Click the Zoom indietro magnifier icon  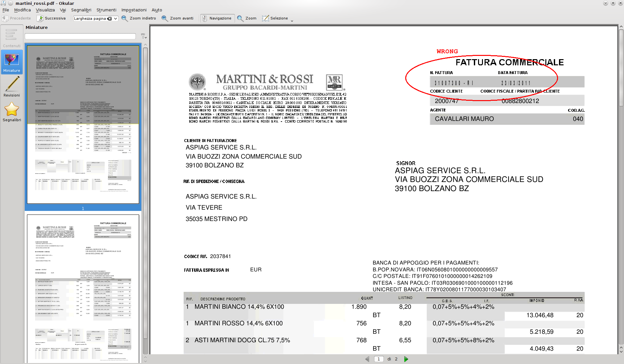point(124,19)
